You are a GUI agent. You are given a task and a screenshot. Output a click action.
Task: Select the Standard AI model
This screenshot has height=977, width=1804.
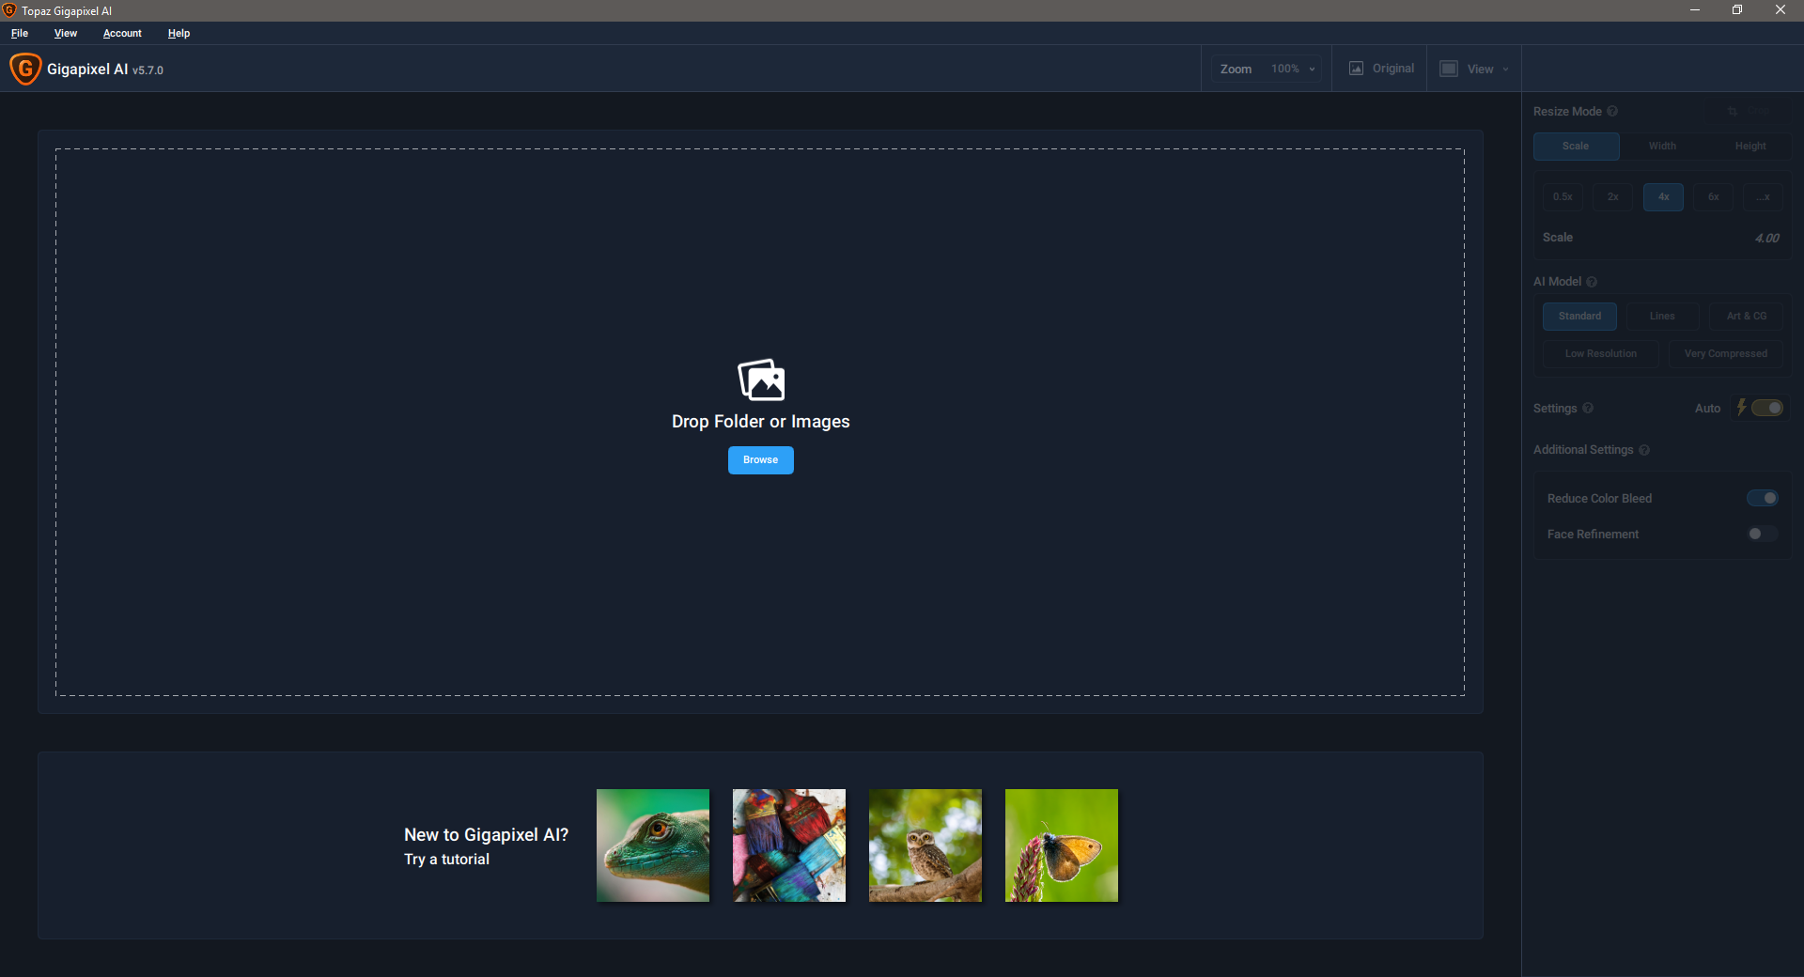point(1579,317)
